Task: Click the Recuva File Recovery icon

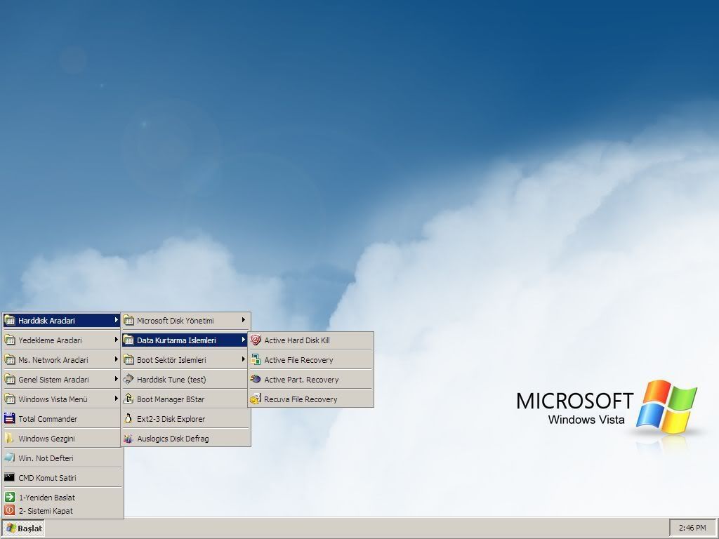Action: (x=256, y=399)
